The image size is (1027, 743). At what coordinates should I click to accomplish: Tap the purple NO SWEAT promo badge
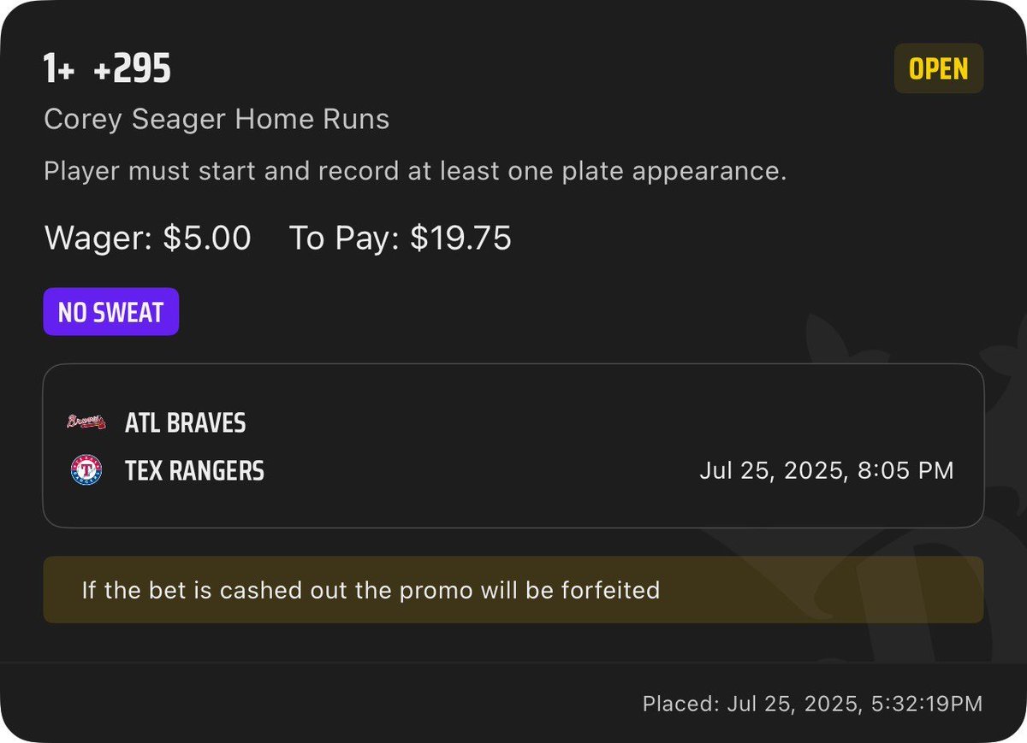pyautogui.click(x=111, y=312)
